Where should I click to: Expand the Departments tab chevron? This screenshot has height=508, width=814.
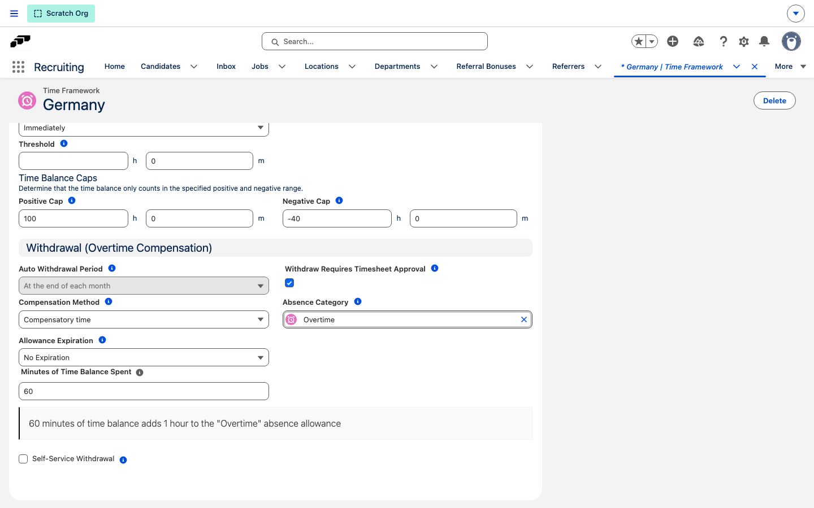[x=434, y=67]
